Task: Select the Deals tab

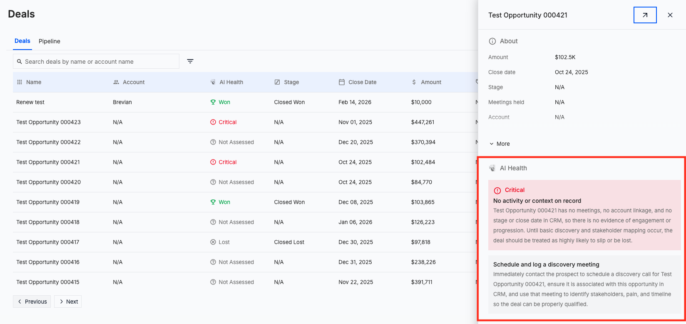Action: point(22,41)
